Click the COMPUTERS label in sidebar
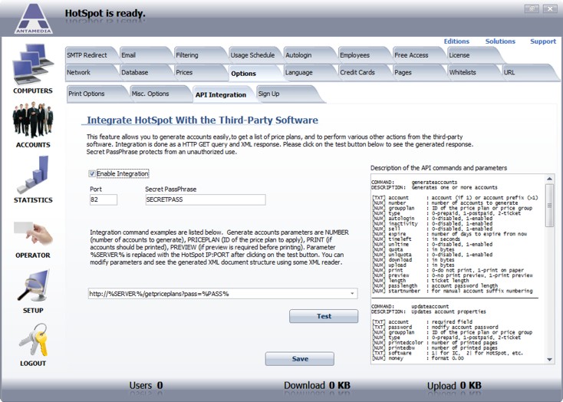The width and height of the screenshot is (563, 402). click(33, 91)
